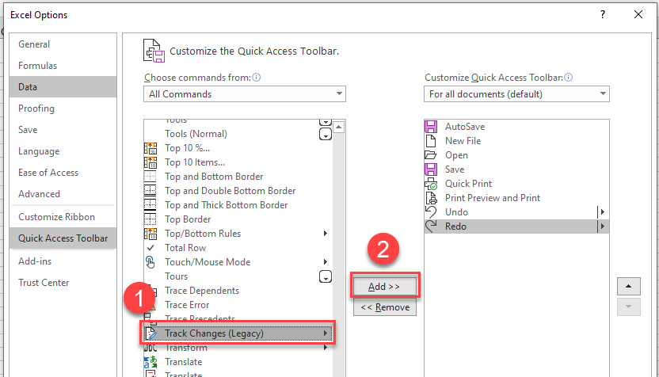The image size is (659, 377).
Task: Click the Open folder icon
Action: (431, 155)
